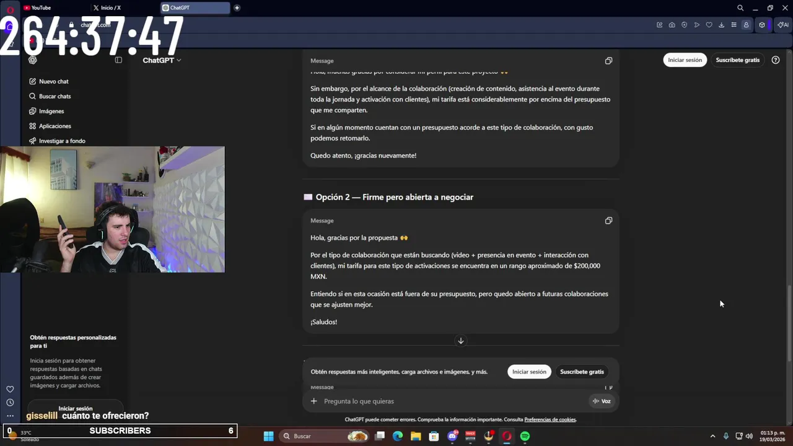The width and height of the screenshot is (793, 446).
Task: Open the Windows Start menu
Action: pos(268,436)
